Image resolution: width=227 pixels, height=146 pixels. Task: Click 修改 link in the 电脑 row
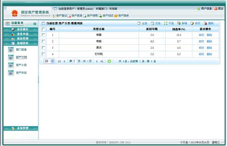[201, 41]
